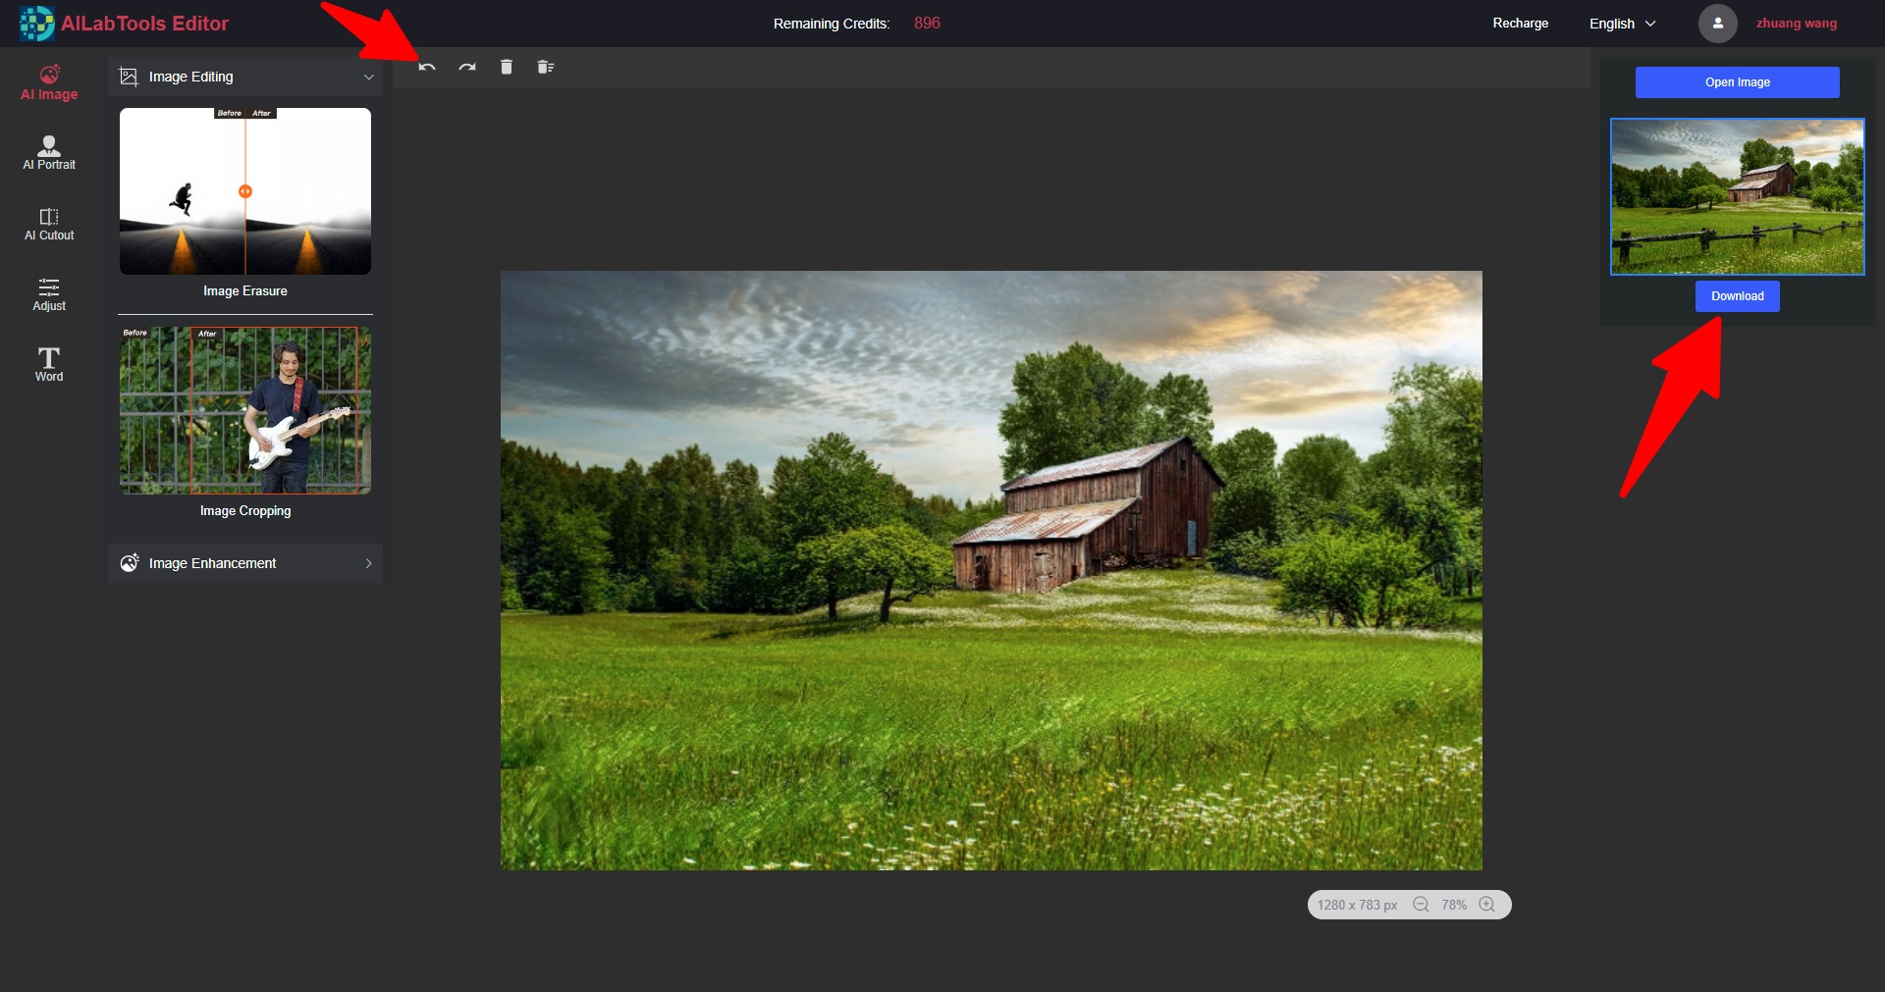Image resolution: width=1885 pixels, height=992 pixels.
Task: Select the Image Cropping tool thumbnail
Action: 245,410
